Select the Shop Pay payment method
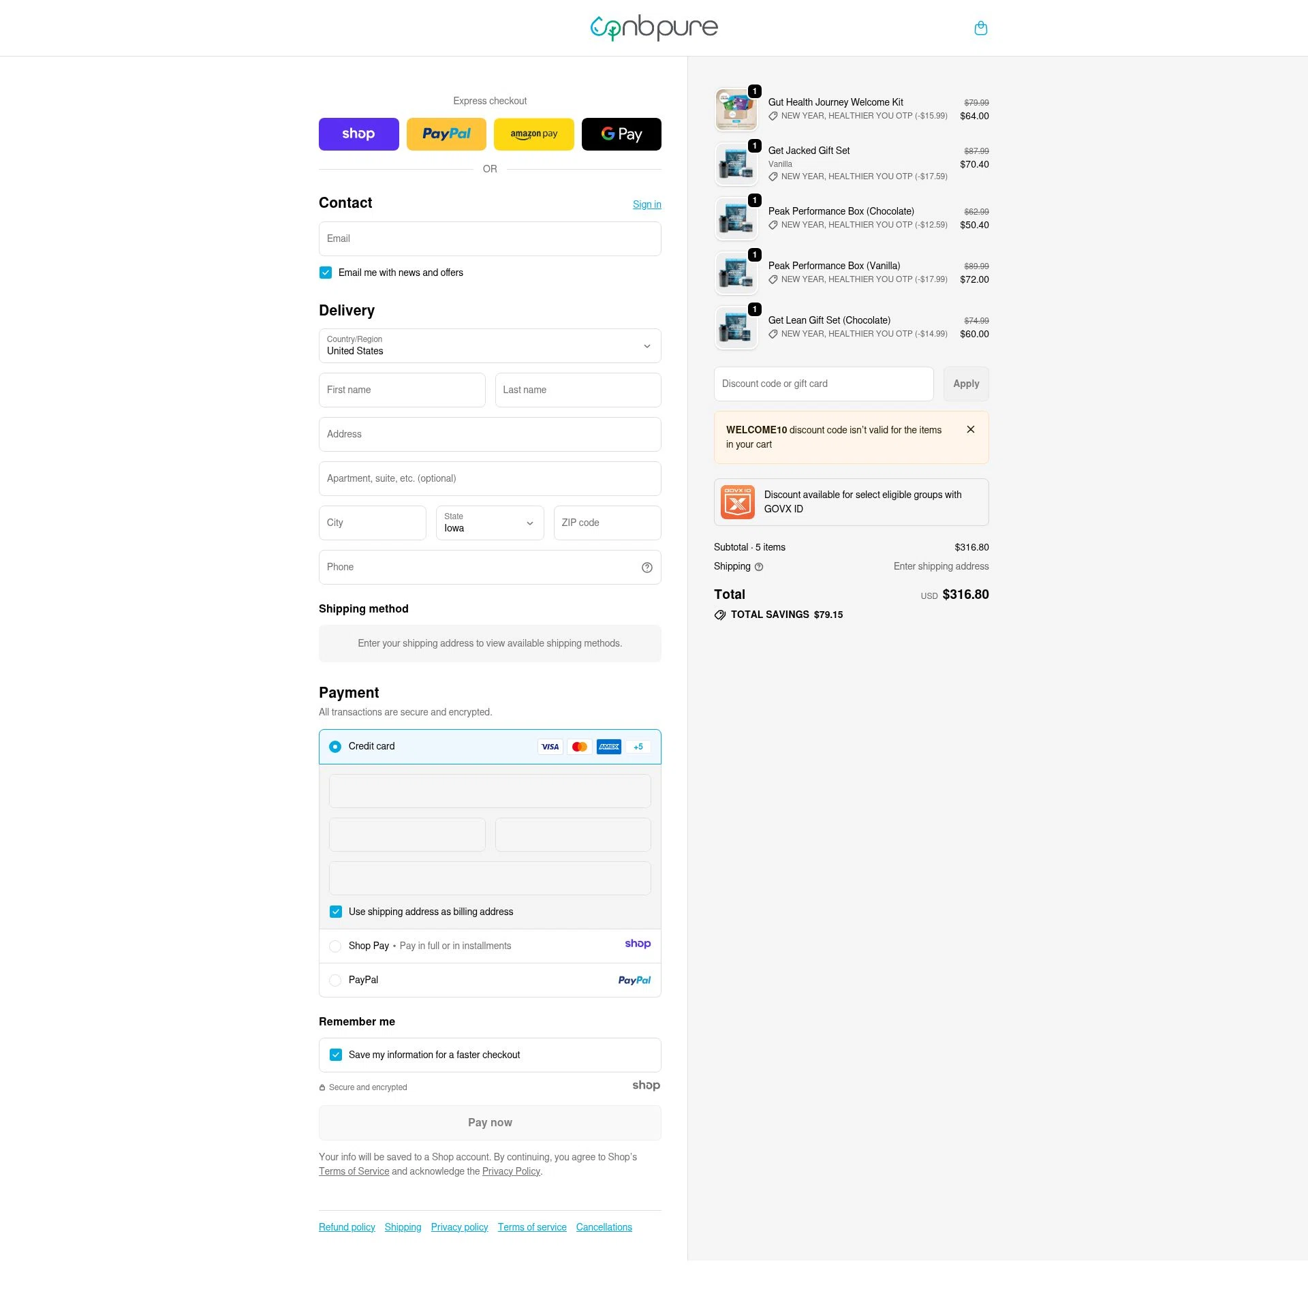Image resolution: width=1308 pixels, height=1315 pixels. coord(335,946)
